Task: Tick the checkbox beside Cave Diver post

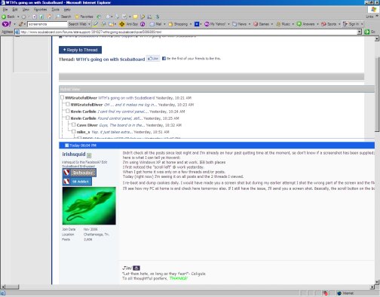Action: click(73, 124)
